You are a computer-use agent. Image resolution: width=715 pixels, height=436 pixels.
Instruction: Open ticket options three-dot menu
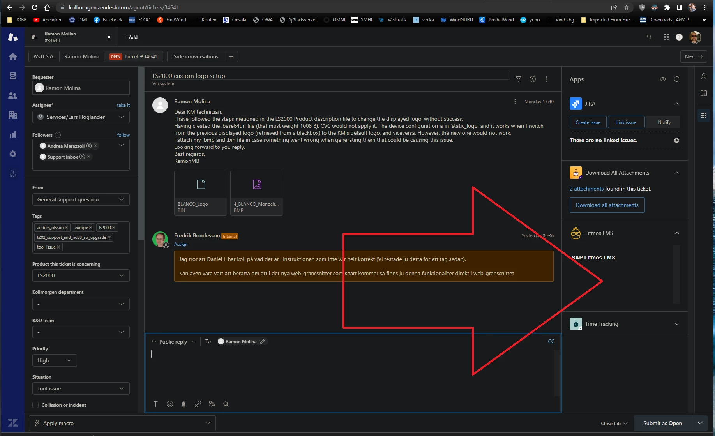(547, 79)
